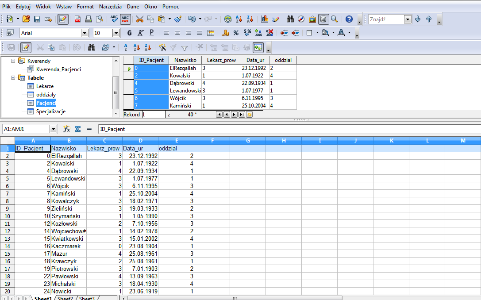481x300 pixels.
Task: Save the document with the floppy disk icon
Action: tap(37, 19)
